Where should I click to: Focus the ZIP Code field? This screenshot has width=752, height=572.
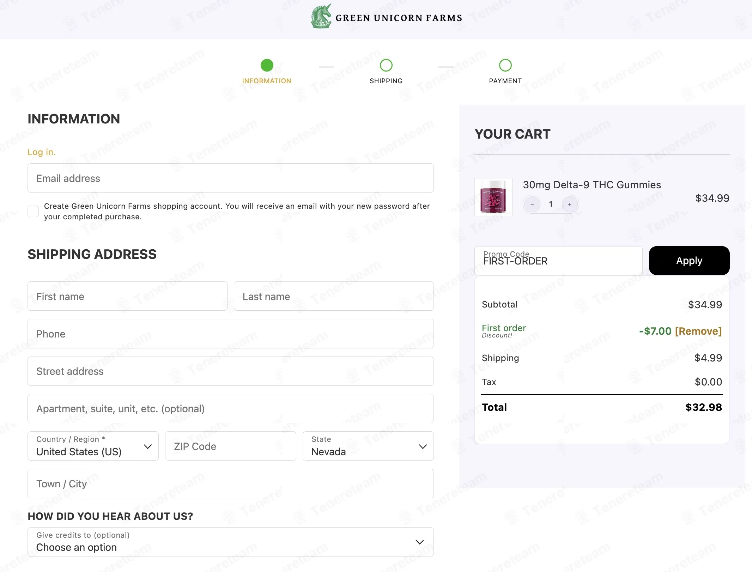point(231,446)
